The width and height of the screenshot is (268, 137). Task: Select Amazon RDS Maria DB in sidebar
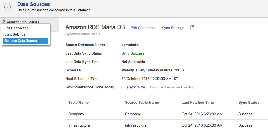click(25, 22)
